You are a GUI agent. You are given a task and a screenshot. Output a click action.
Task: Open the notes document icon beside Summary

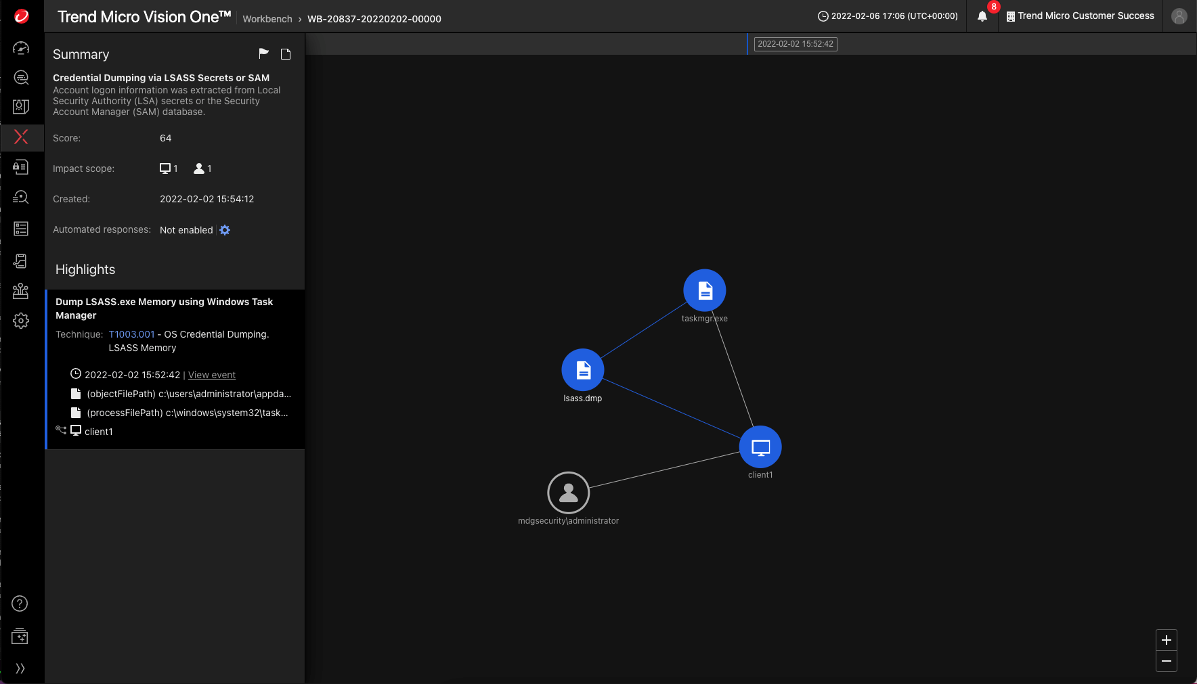(x=286, y=54)
